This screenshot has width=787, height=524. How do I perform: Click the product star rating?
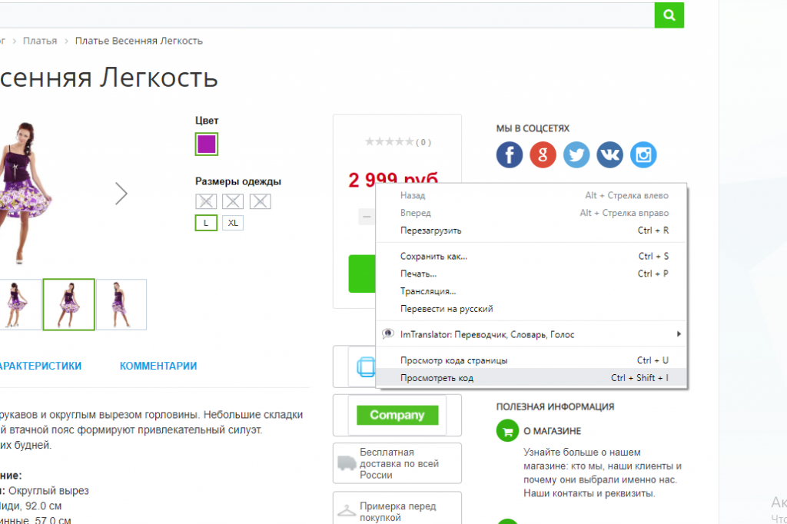[x=390, y=142]
